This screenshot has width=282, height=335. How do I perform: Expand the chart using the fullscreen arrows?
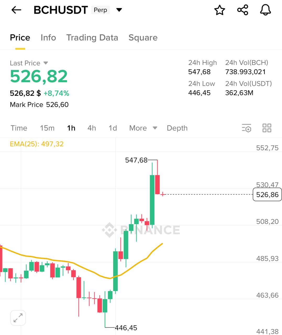[18, 317]
